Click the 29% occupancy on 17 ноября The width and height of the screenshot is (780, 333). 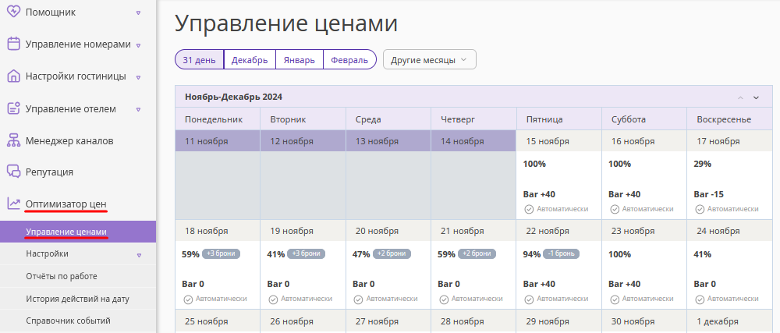703,164
